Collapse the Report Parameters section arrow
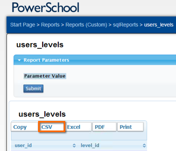 (x=19, y=60)
